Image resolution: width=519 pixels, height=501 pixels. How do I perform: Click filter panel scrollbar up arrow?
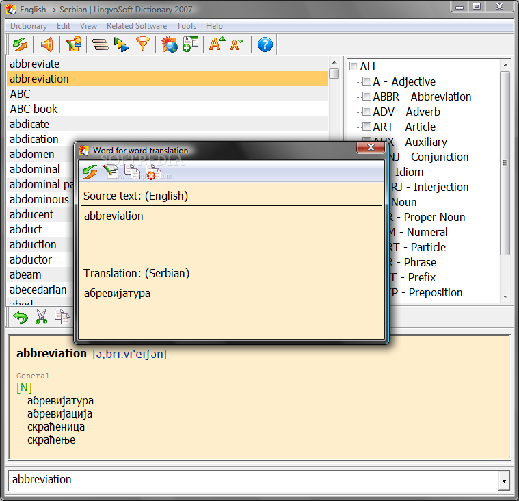[505, 65]
